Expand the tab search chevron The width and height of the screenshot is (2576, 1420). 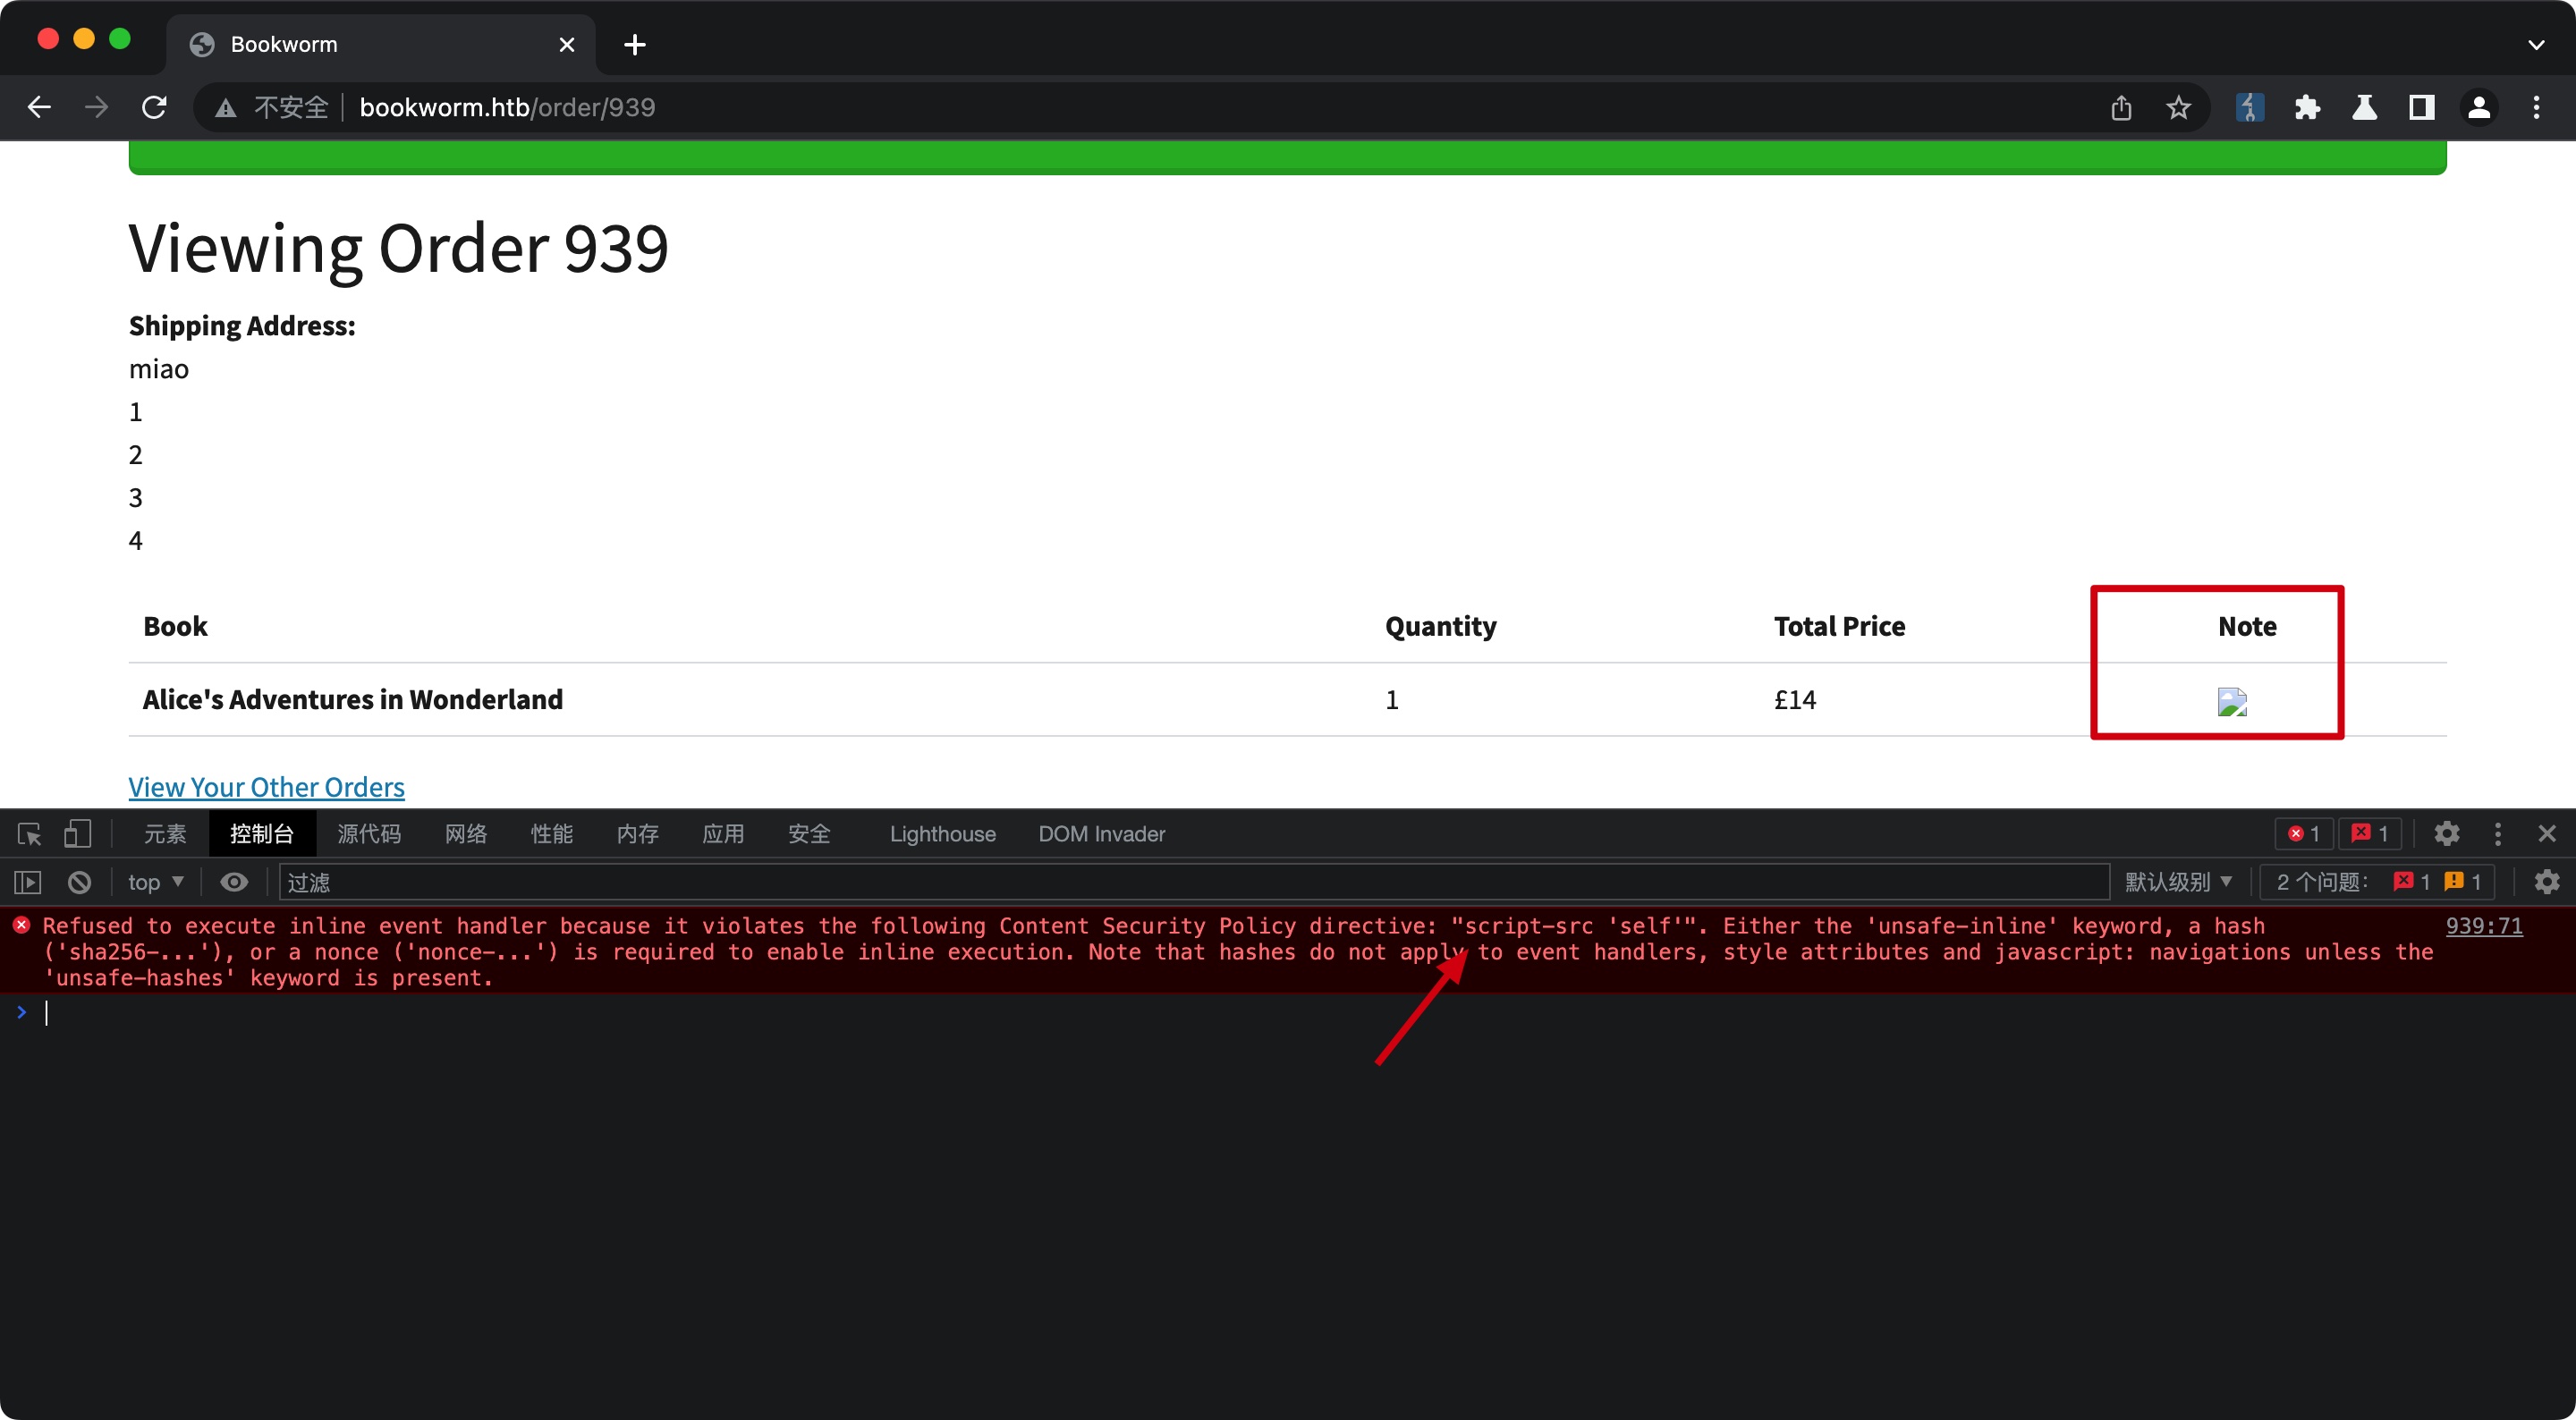(2535, 44)
